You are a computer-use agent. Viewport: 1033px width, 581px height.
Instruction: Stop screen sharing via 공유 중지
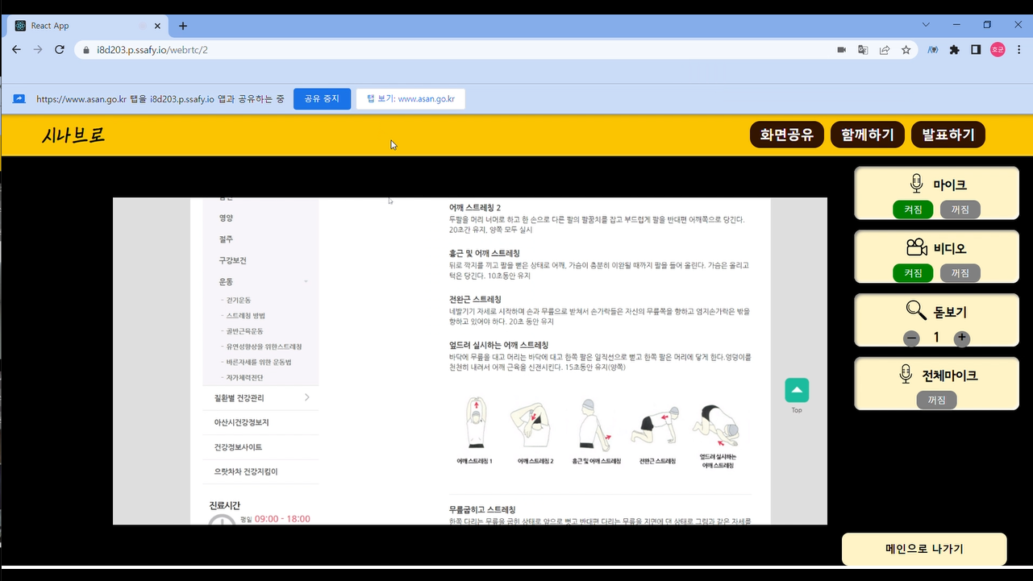(322, 98)
